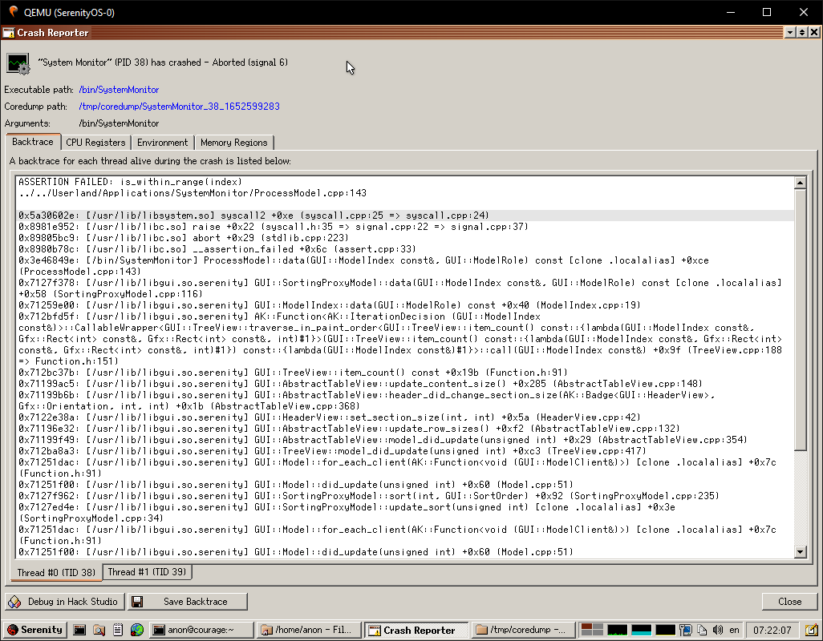This screenshot has width=823, height=641.
Task: Click the network status tray icon
Action: [x=684, y=631]
